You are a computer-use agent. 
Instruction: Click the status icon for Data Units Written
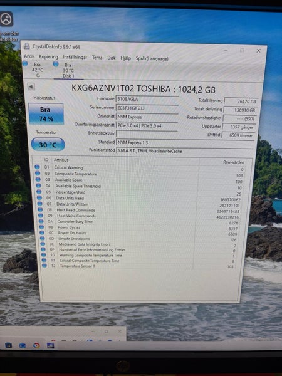[40, 204]
